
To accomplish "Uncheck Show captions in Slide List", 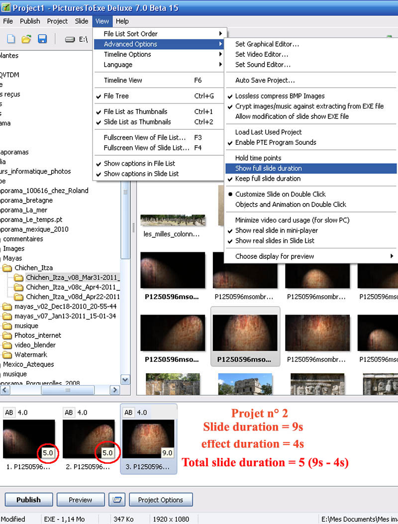I will [x=141, y=174].
